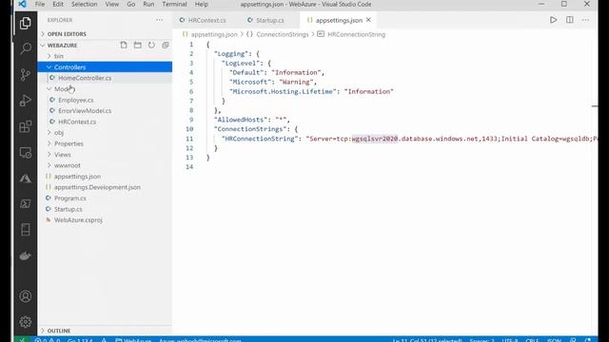Click the VS Code logo in title bar

[x=22, y=4]
